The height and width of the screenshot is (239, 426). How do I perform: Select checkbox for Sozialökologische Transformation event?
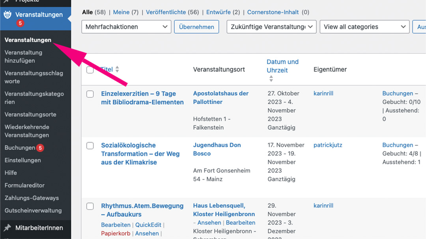point(90,146)
